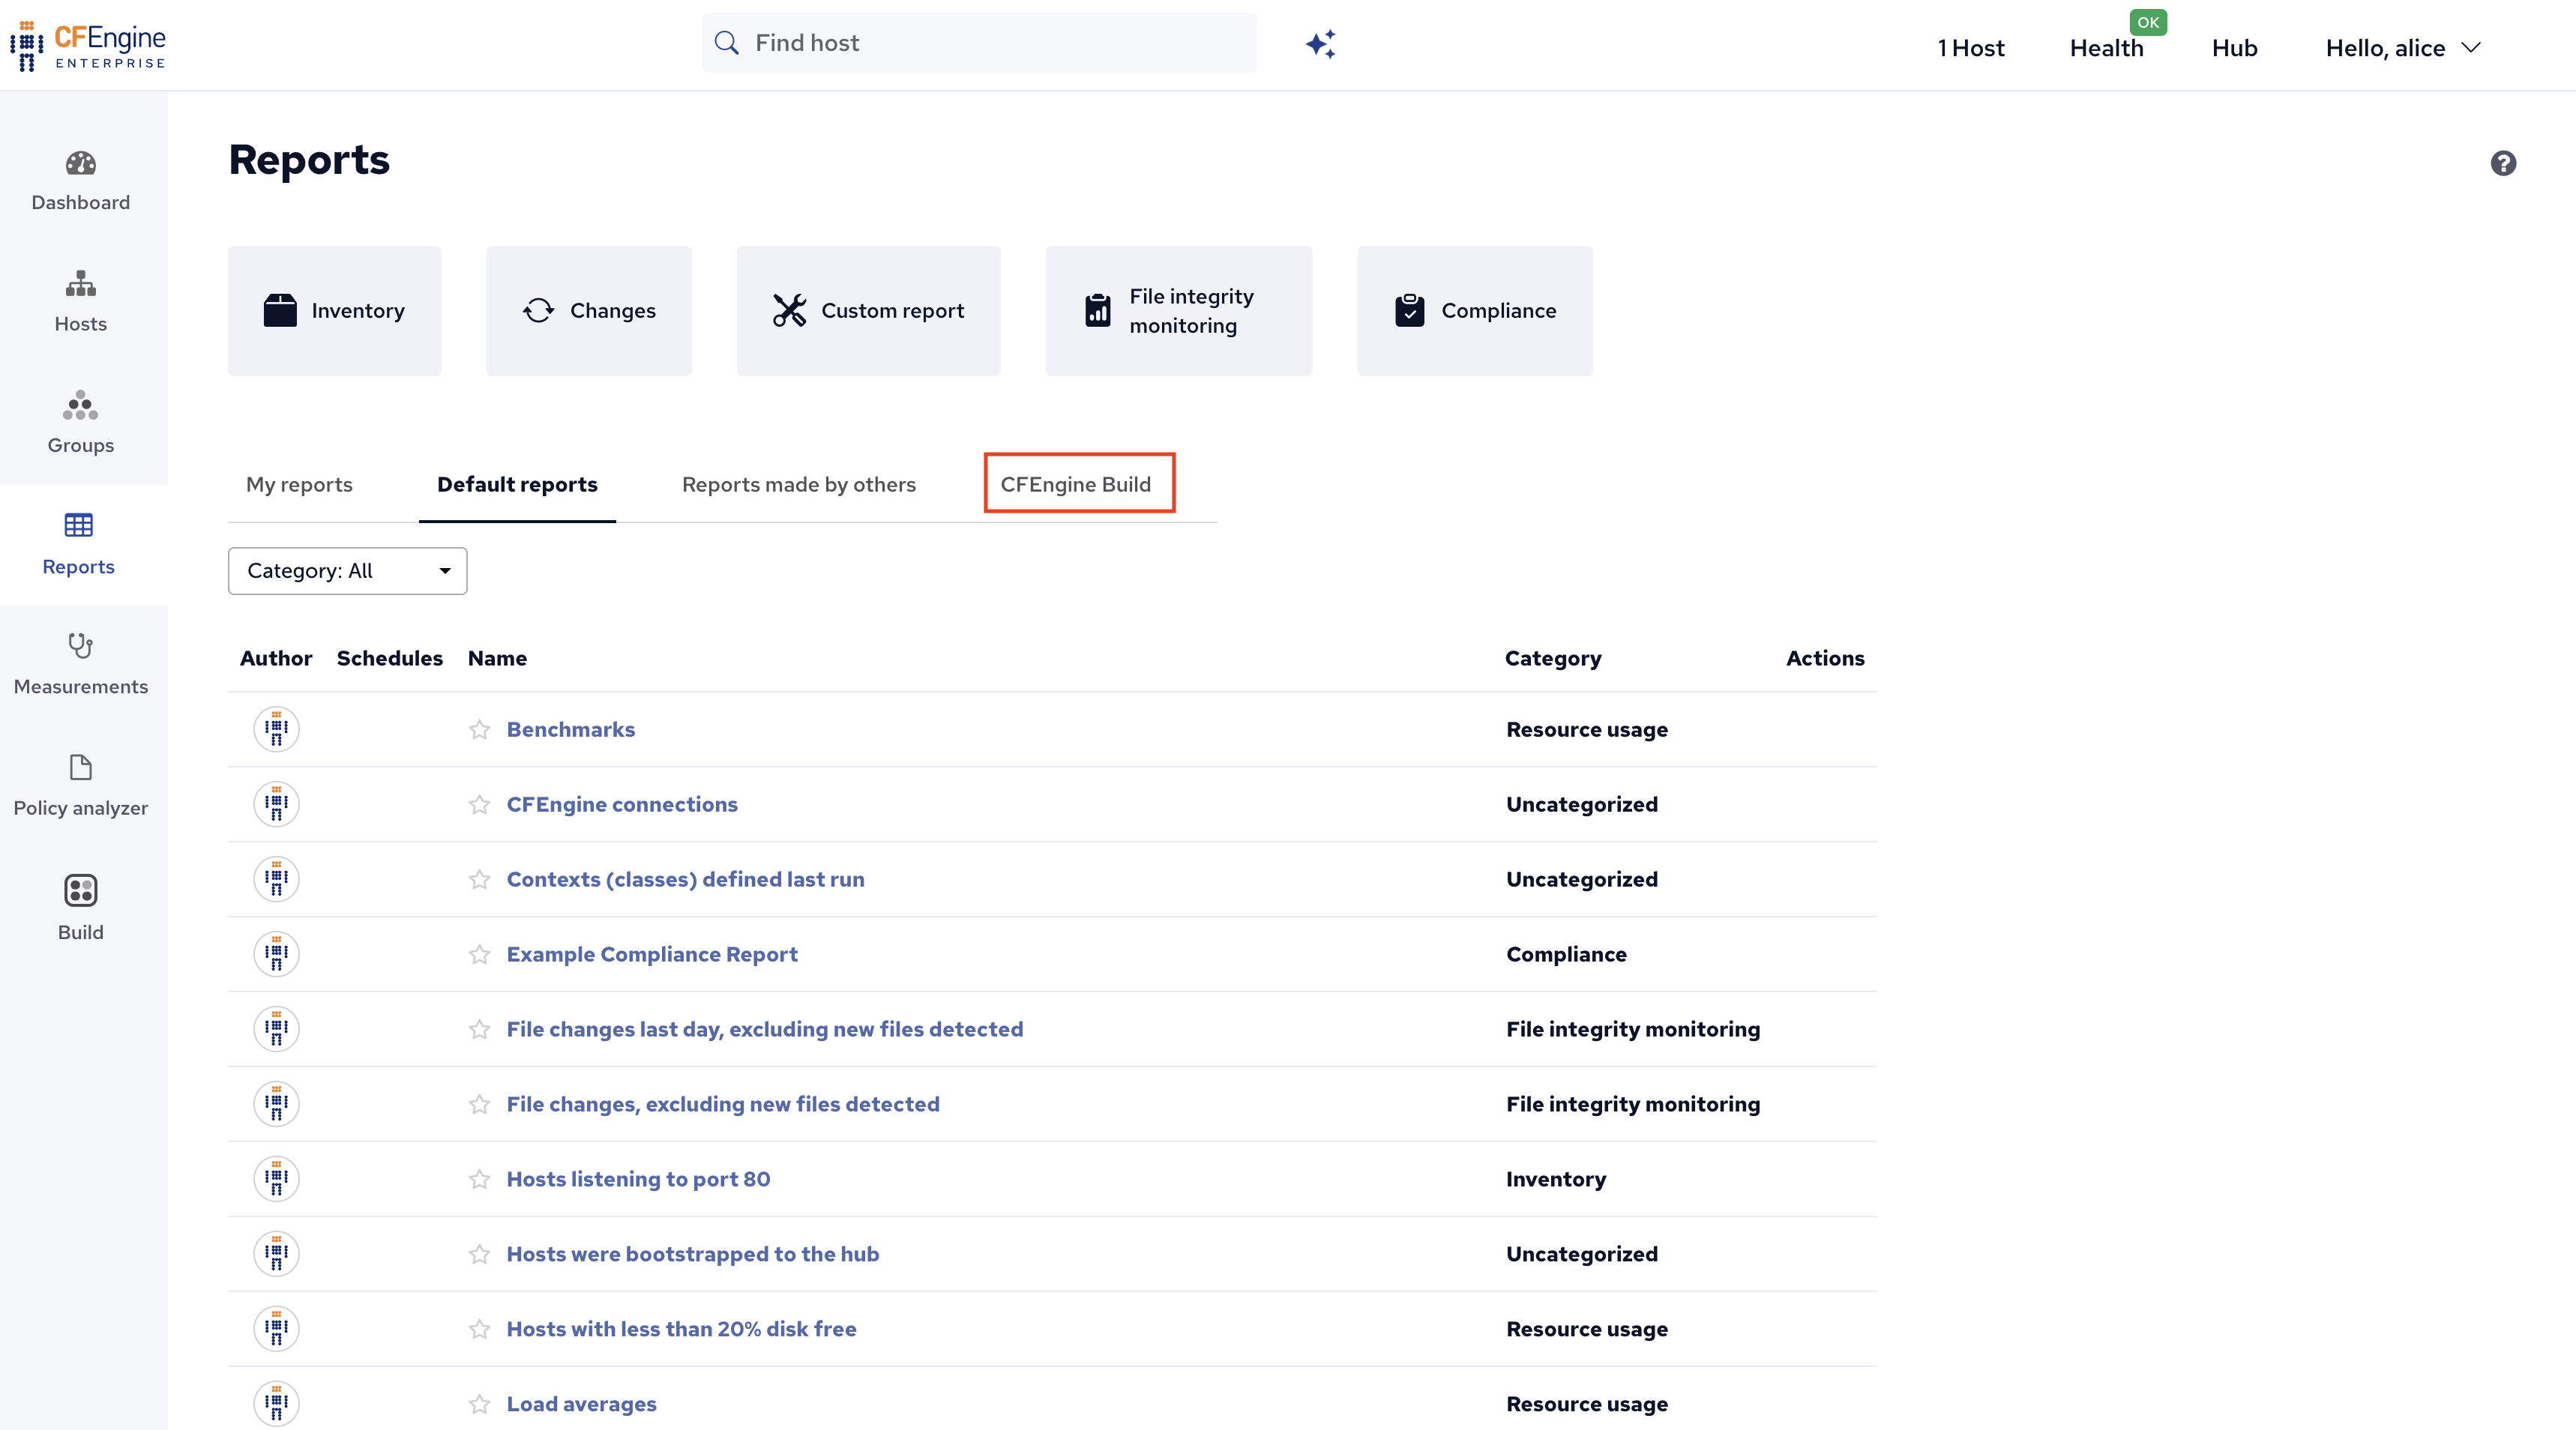Screen dimensions: 2576x1430
Task: Go to the Hub link
Action: [x=2234, y=48]
